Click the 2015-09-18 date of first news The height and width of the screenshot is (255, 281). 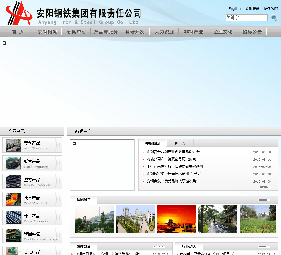click(262, 152)
